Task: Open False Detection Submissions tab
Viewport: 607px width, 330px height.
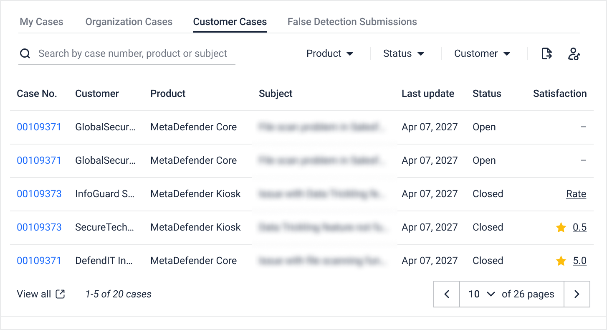Action: point(352,22)
